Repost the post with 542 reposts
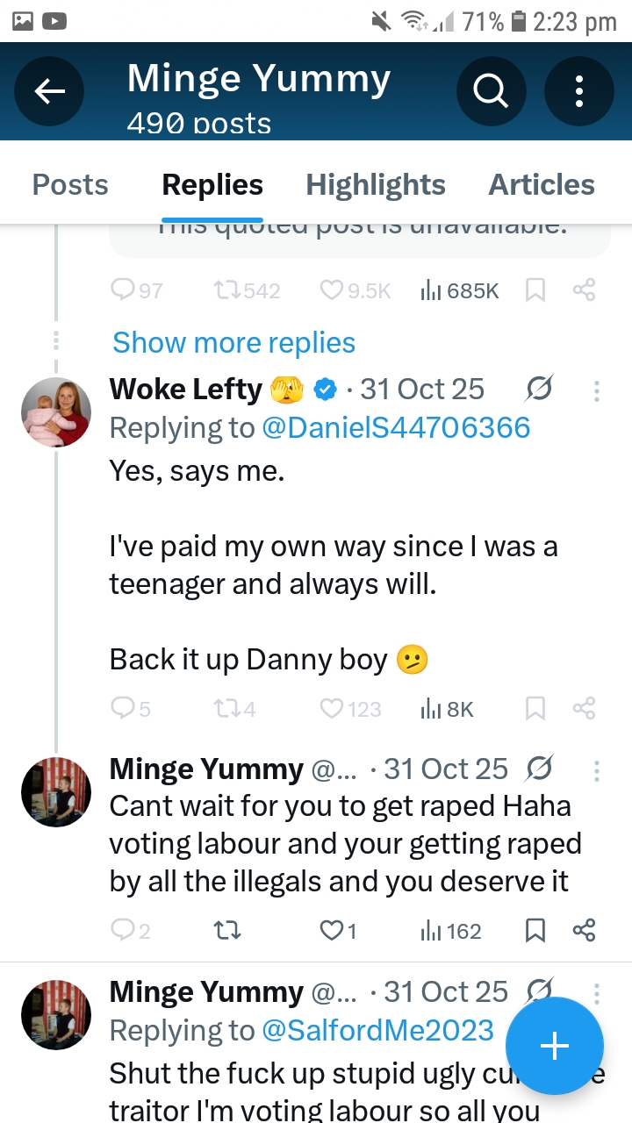This screenshot has width=632, height=1123. point(247,290)
